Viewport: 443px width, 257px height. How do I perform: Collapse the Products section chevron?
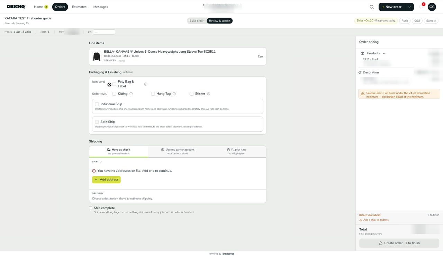[x=384, y=53]
